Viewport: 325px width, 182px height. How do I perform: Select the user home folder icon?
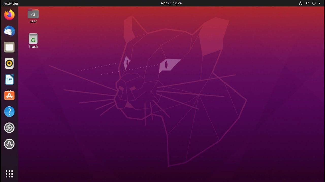click(x=33, y=14)
